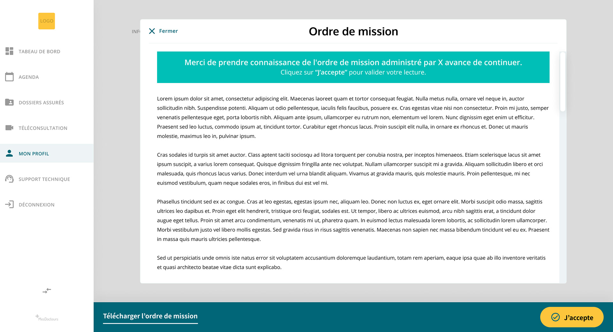
Task: Click the teal banner 'Merci de prendre connaissance'
Action: click(353, 67)
